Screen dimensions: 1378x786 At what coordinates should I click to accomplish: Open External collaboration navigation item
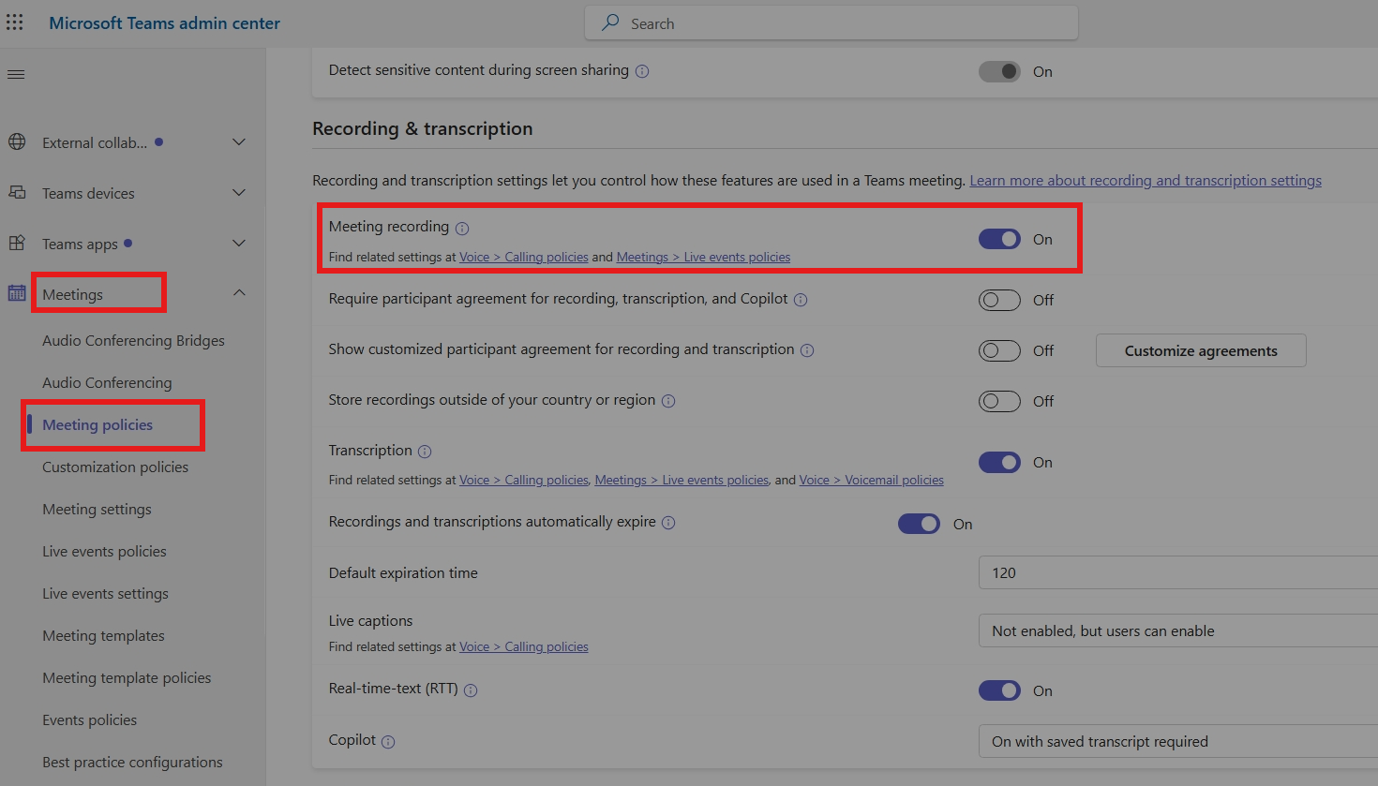coord(95,142)
